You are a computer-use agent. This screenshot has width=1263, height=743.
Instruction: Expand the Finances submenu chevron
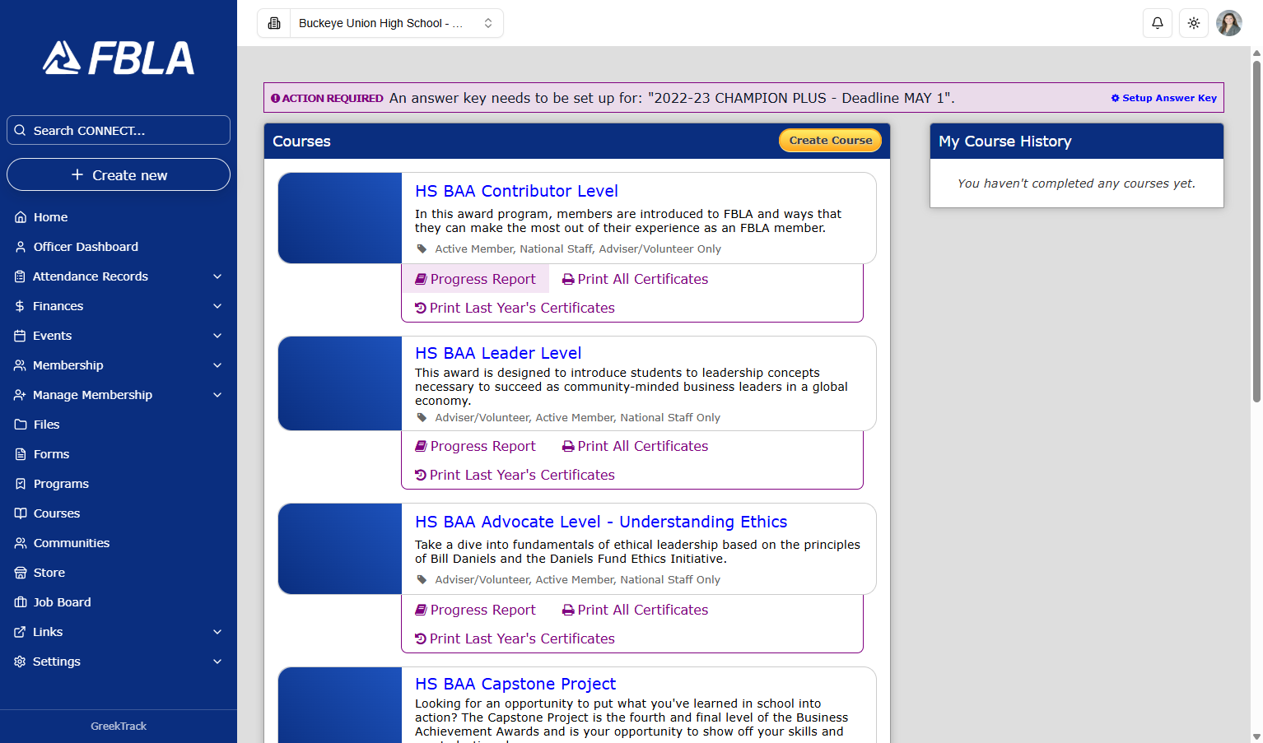coord(217,306)
